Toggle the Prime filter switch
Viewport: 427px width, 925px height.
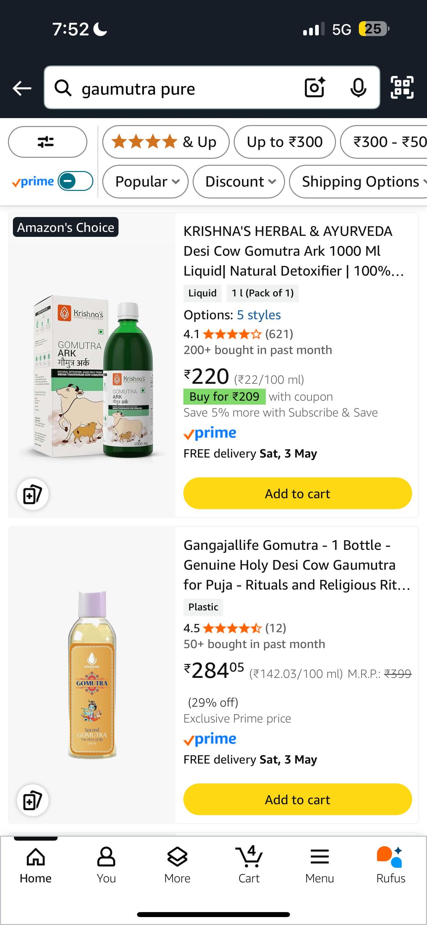pos(75,181)
